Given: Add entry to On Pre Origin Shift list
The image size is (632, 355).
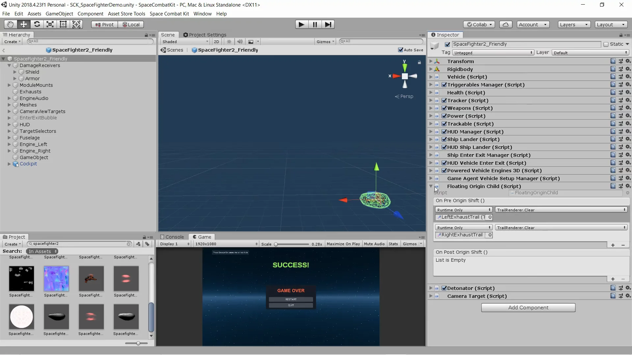Looking at the screenshot, I should (613, 245).
